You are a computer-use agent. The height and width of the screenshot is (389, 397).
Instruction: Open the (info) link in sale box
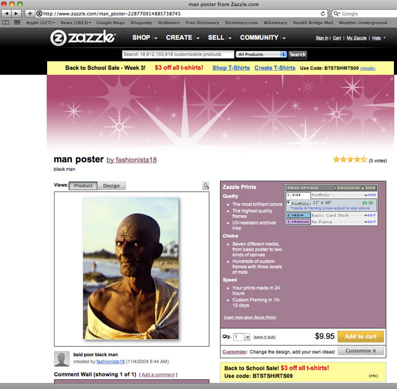(x=373, y=376)
